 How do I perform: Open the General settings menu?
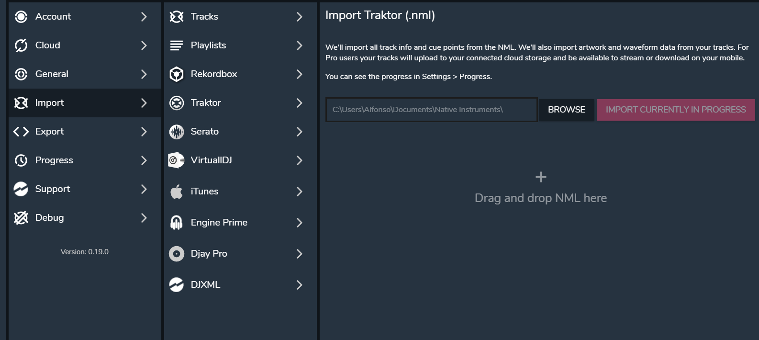[x=52, y=74]
